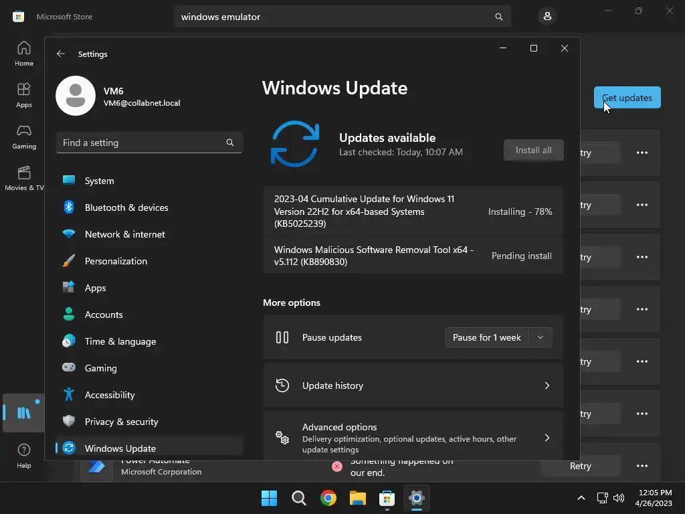
Task: Open File Explorer from the taskbar
Action: [358, 498]
